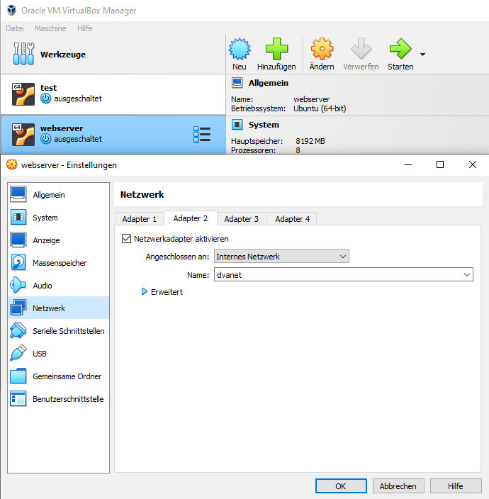This screenshot has height=499, width=489.
Task: Open the Hilfe menu in menu bar
Action: tap(84, 28)
